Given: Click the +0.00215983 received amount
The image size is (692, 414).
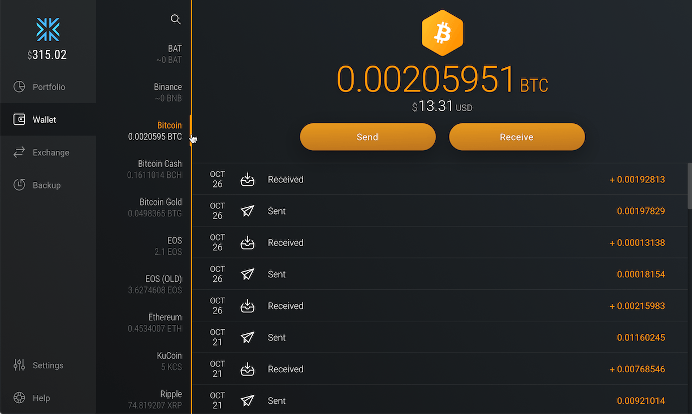Looking at the screenshot, I should point(637,306).
